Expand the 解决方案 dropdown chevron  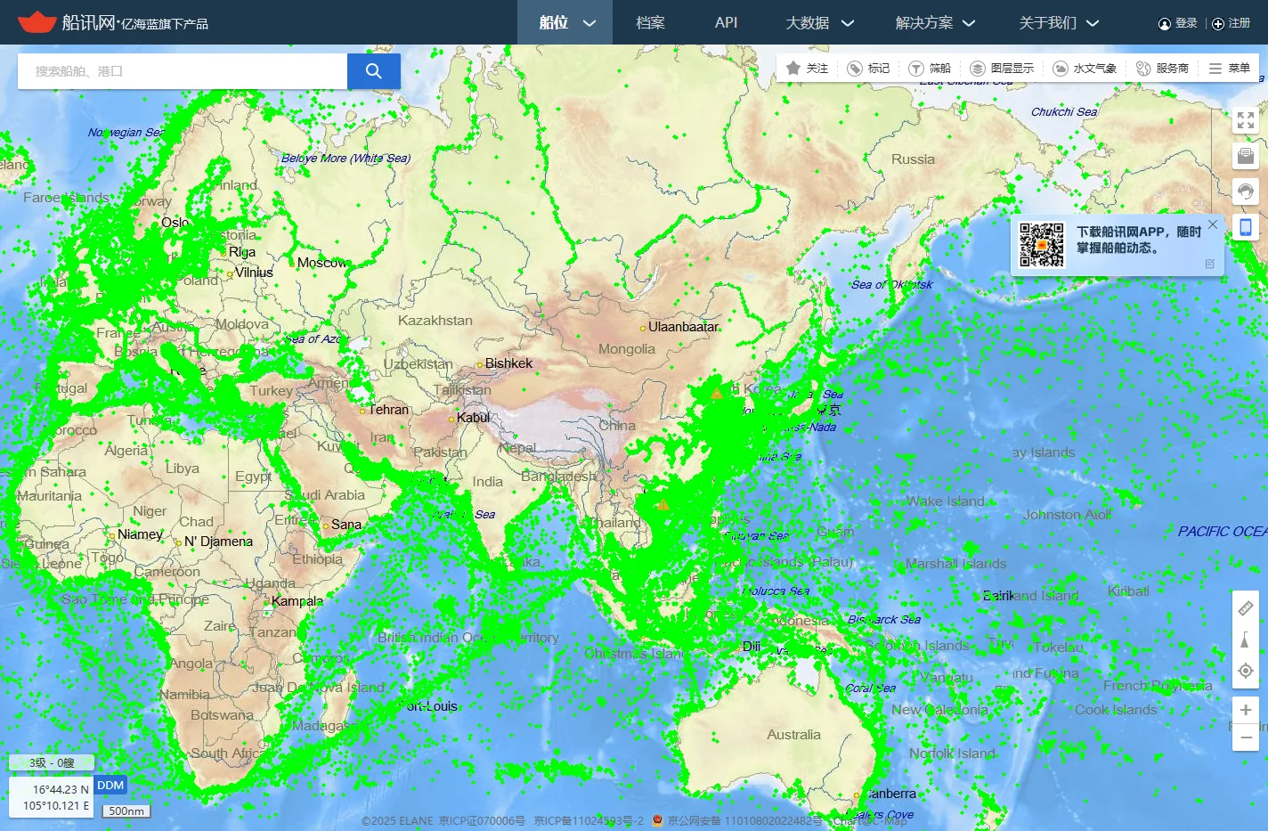[969, 23]
